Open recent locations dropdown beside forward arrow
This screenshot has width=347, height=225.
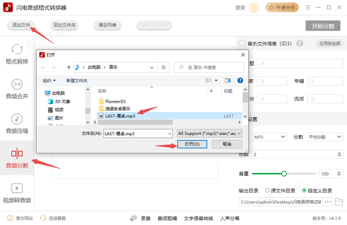61,67
